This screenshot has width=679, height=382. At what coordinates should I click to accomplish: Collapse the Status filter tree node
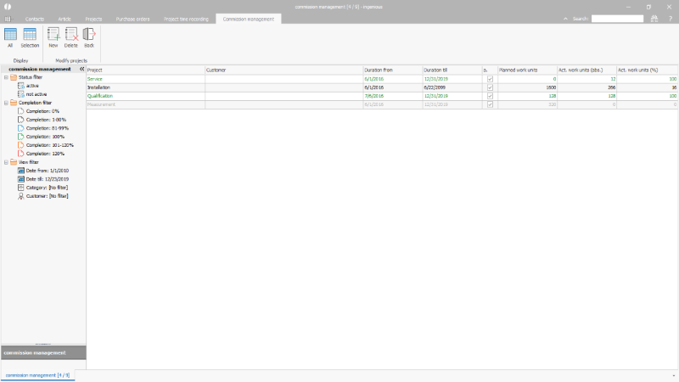[6, 77]
